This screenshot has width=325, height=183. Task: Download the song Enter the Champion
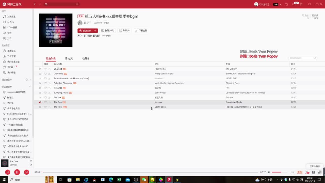[49, 83]
